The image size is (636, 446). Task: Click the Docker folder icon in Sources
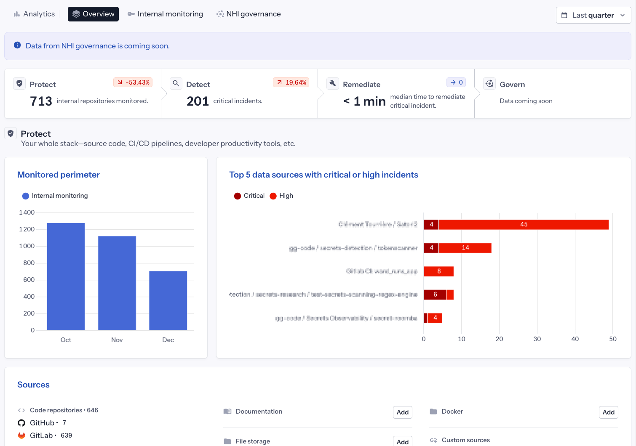tap(433, 411)
